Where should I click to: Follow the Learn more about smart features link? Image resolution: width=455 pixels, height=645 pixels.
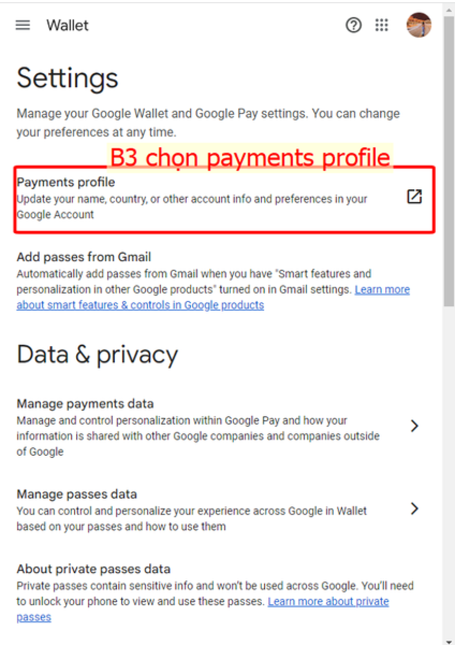point(213,297)
